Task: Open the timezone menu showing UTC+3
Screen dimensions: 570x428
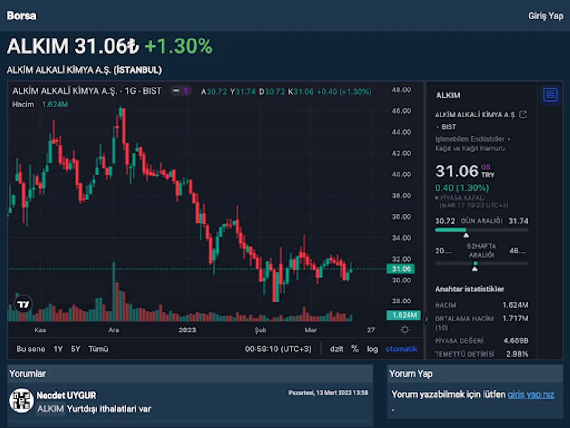Action: [278, 349]
